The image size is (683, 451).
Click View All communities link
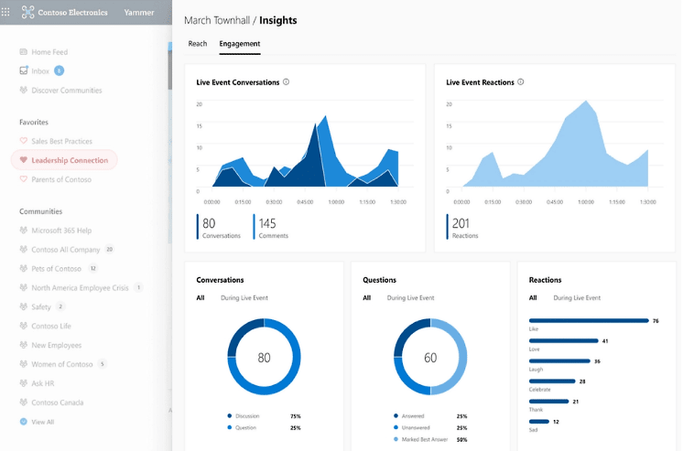[43, 422]
